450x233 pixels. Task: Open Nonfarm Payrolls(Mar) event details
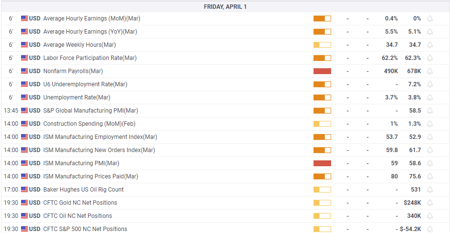73,71
